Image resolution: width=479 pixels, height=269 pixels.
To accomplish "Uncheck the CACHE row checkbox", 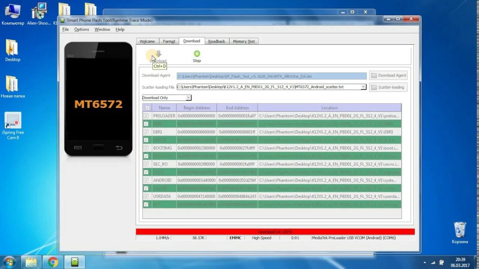I will 146,188.
